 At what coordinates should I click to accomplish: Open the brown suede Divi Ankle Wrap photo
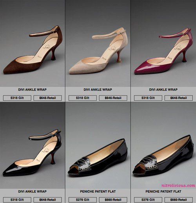point(33,43)
